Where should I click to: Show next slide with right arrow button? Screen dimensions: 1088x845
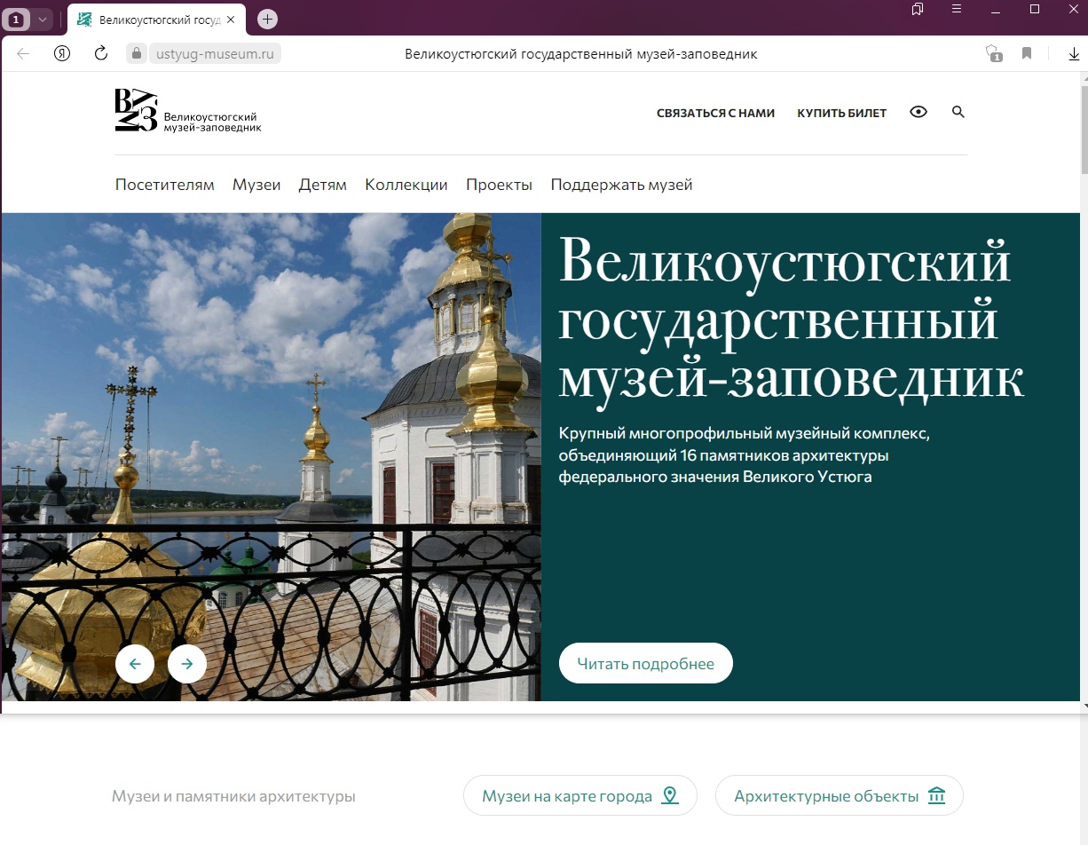pyautogui.click(x=187, y=663)
